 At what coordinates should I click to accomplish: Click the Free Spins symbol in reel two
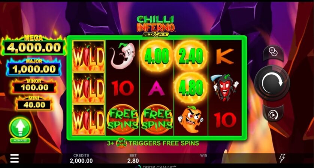pos(123,119)
